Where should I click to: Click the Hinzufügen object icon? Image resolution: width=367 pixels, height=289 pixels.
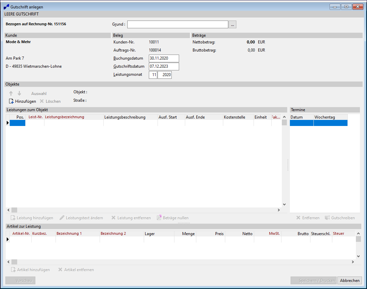click(x=11, y=101)
